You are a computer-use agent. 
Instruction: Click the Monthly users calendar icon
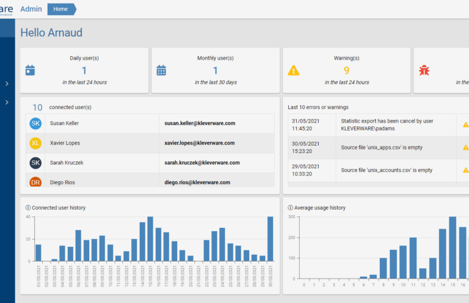(x=161, y=70)
